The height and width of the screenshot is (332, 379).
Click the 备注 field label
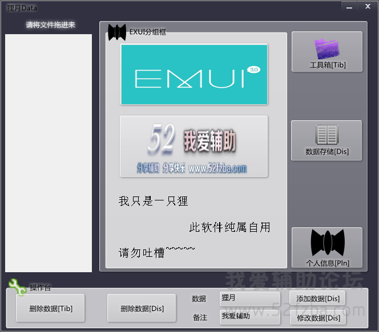click(x=200, y=318)
